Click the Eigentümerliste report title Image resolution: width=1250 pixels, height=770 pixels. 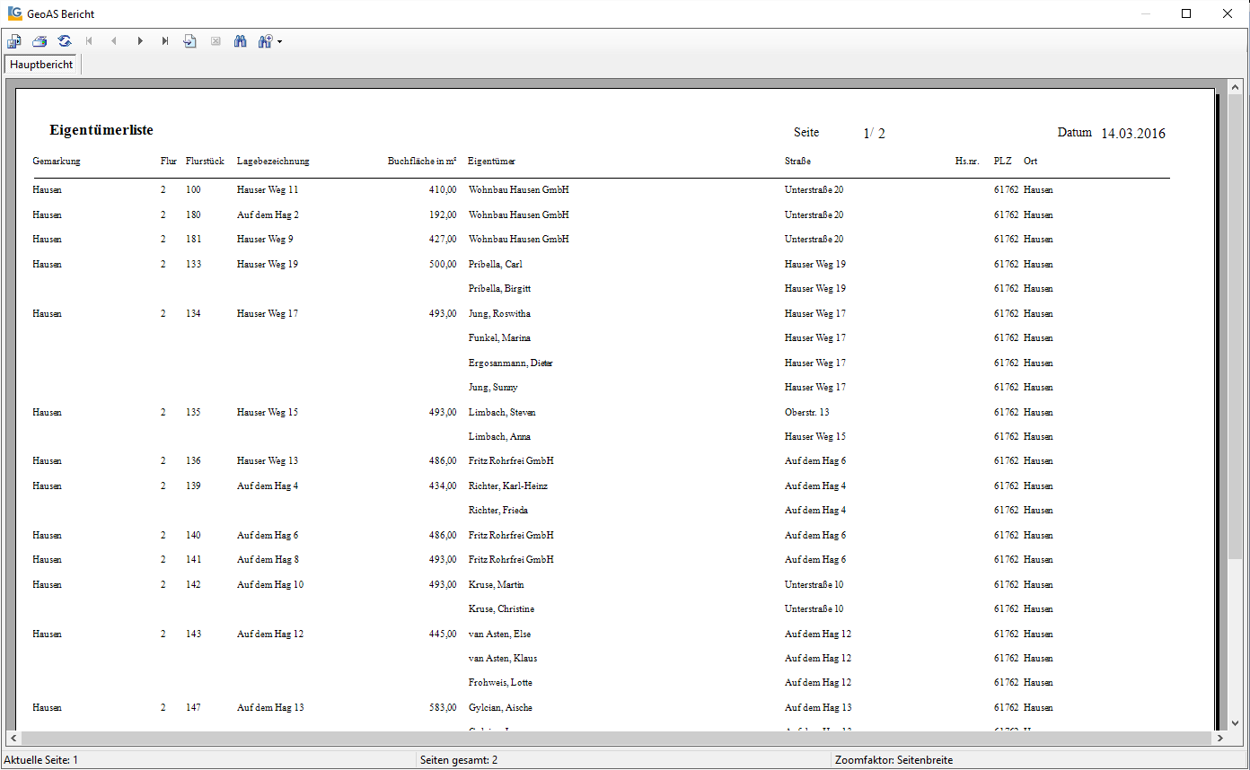[101, 130]
